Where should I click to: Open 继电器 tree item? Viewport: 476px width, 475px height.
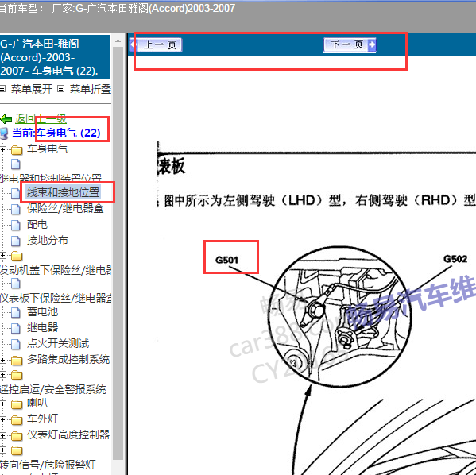[x=42, y=327]
